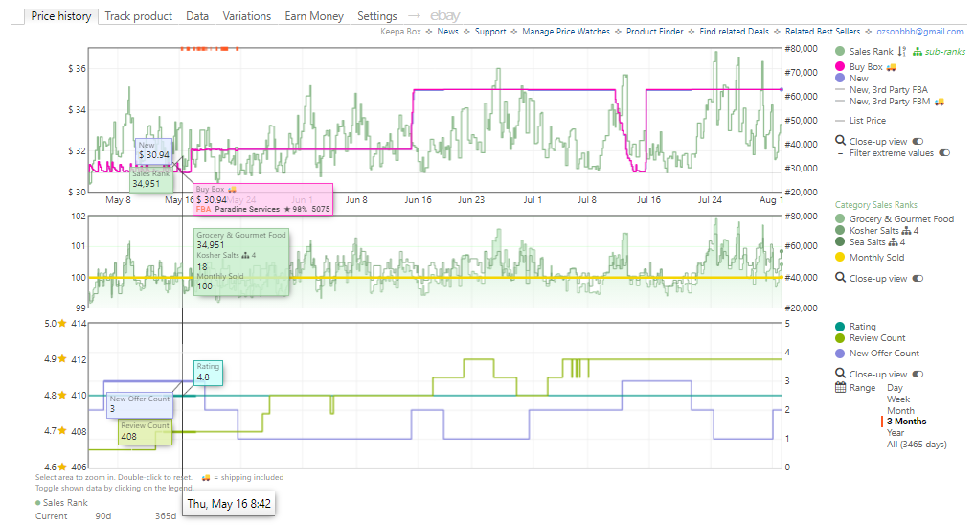Click the yellow Monthly Sold legend swatch

[x=840, y=258]
